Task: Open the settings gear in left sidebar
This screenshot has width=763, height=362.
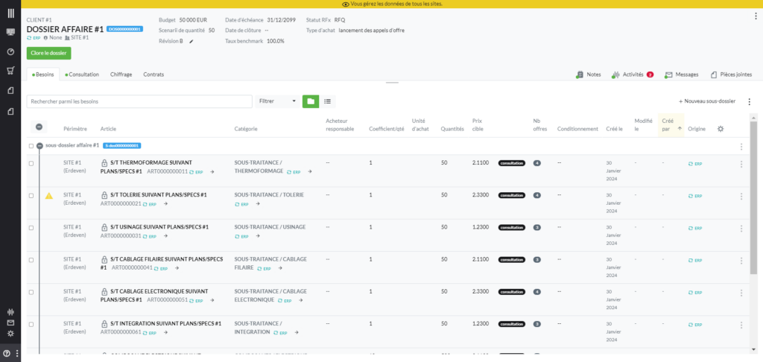Action: 10,333
